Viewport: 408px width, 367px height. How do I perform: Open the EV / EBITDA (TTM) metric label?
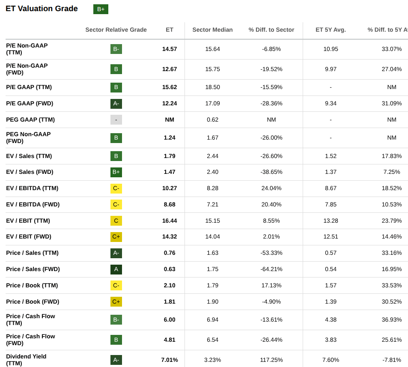tap(32, 188)
